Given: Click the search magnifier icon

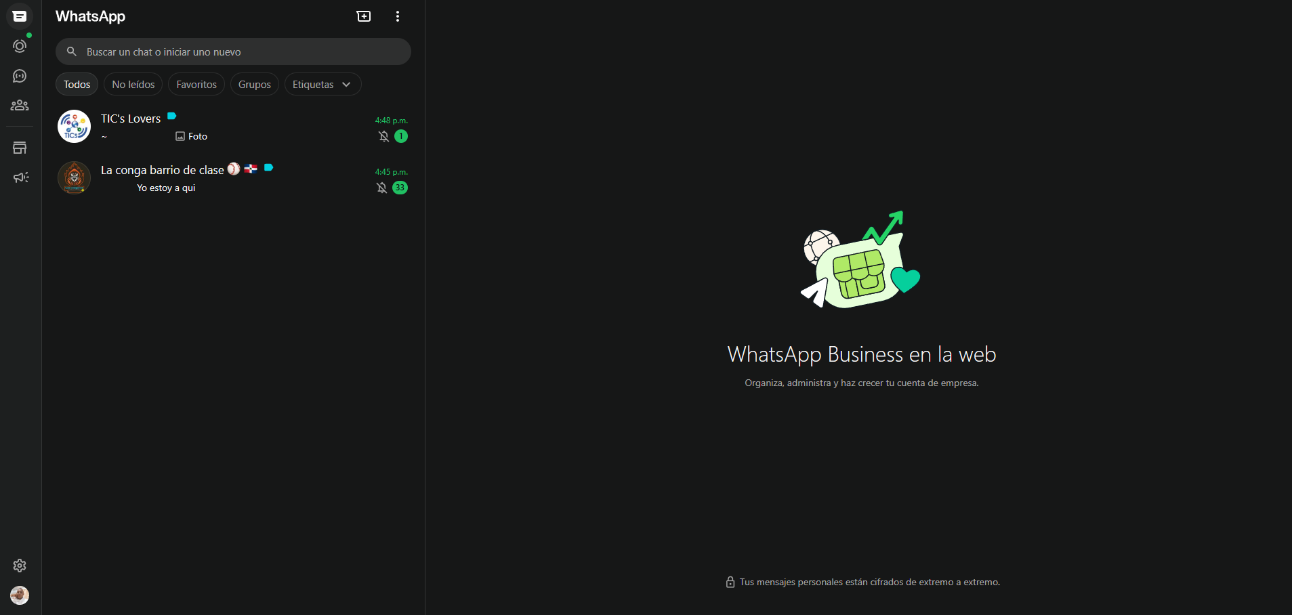Looking at the screenshot, I should [72, 51].
